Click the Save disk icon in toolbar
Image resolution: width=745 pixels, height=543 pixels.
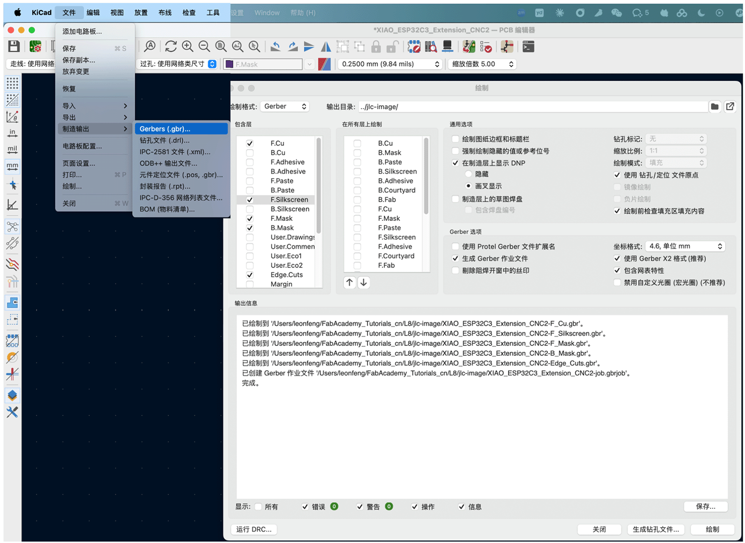point(14,47)
